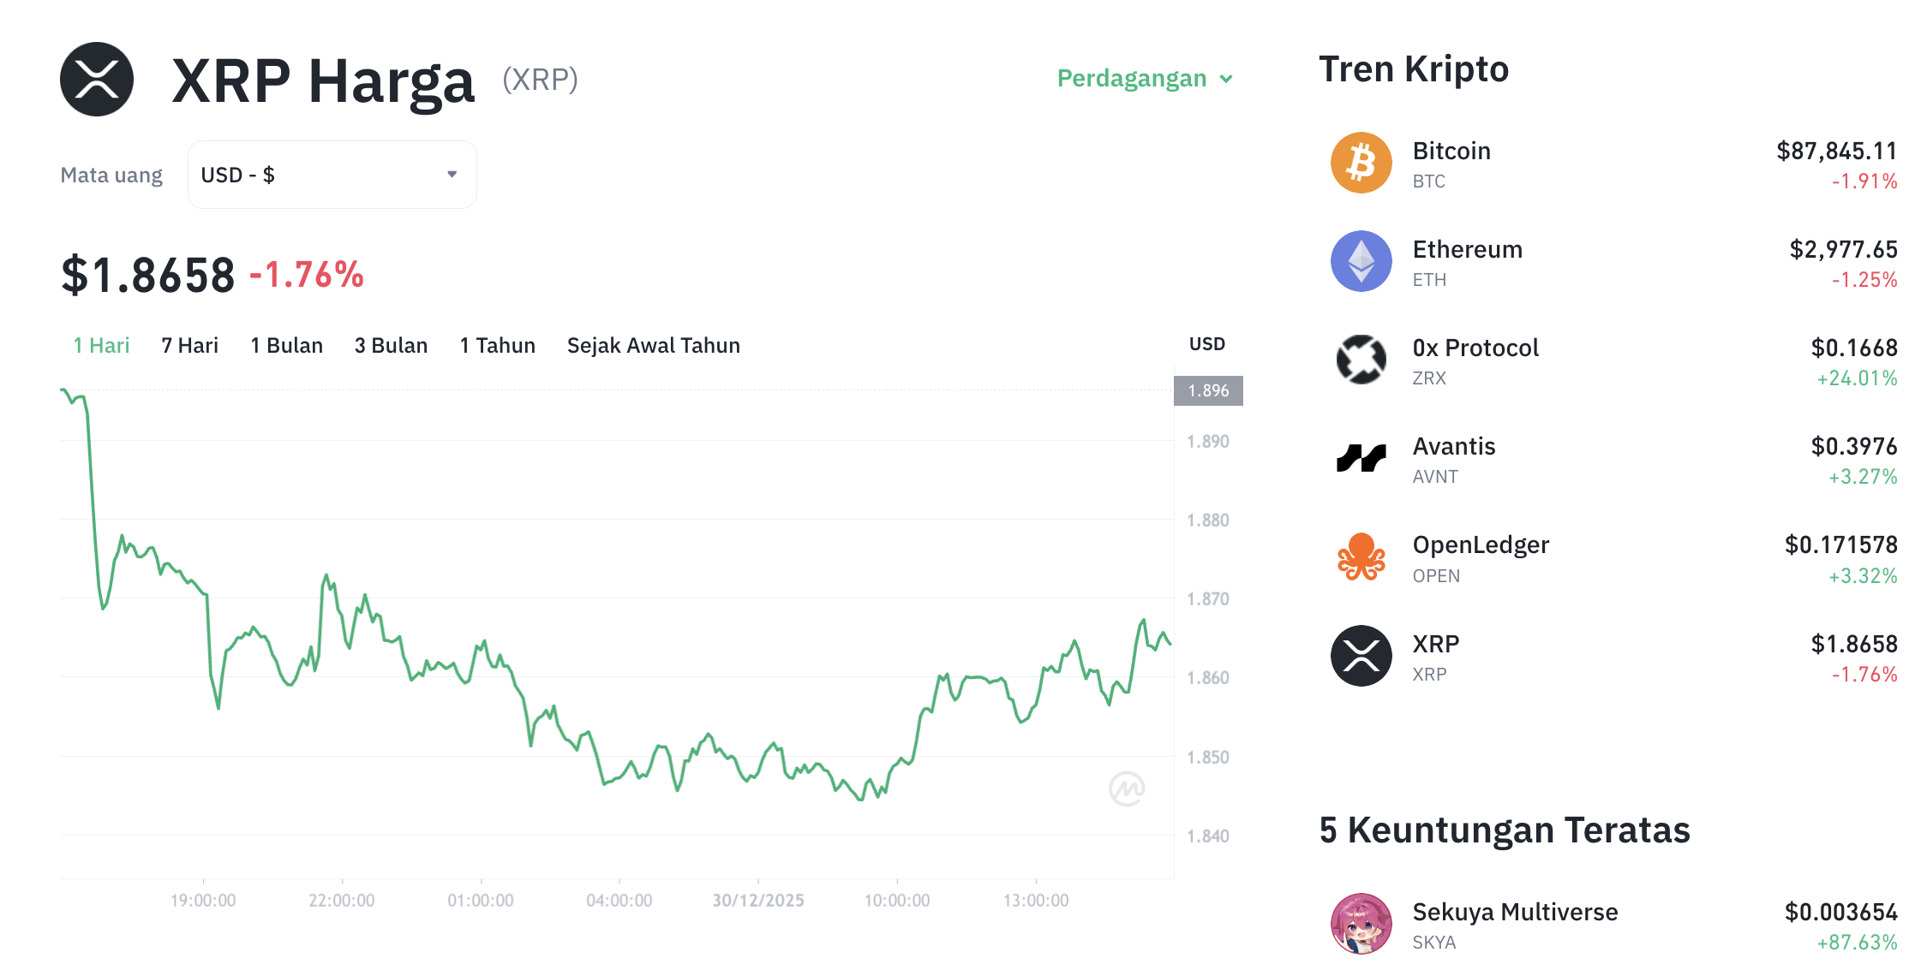This screenshot has height=964, width=1909.
Task: Activate the 3 Bulan chart period
Action: pyautogui.click(x=391, y=345)
